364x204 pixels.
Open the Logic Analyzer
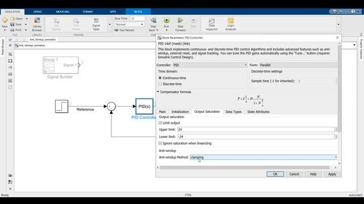point(230,24)
